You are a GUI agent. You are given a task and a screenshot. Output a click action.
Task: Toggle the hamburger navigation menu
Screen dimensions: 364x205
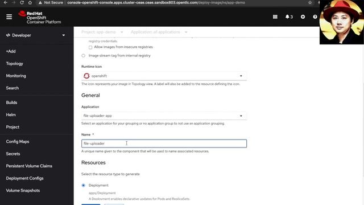click(9, 17)
